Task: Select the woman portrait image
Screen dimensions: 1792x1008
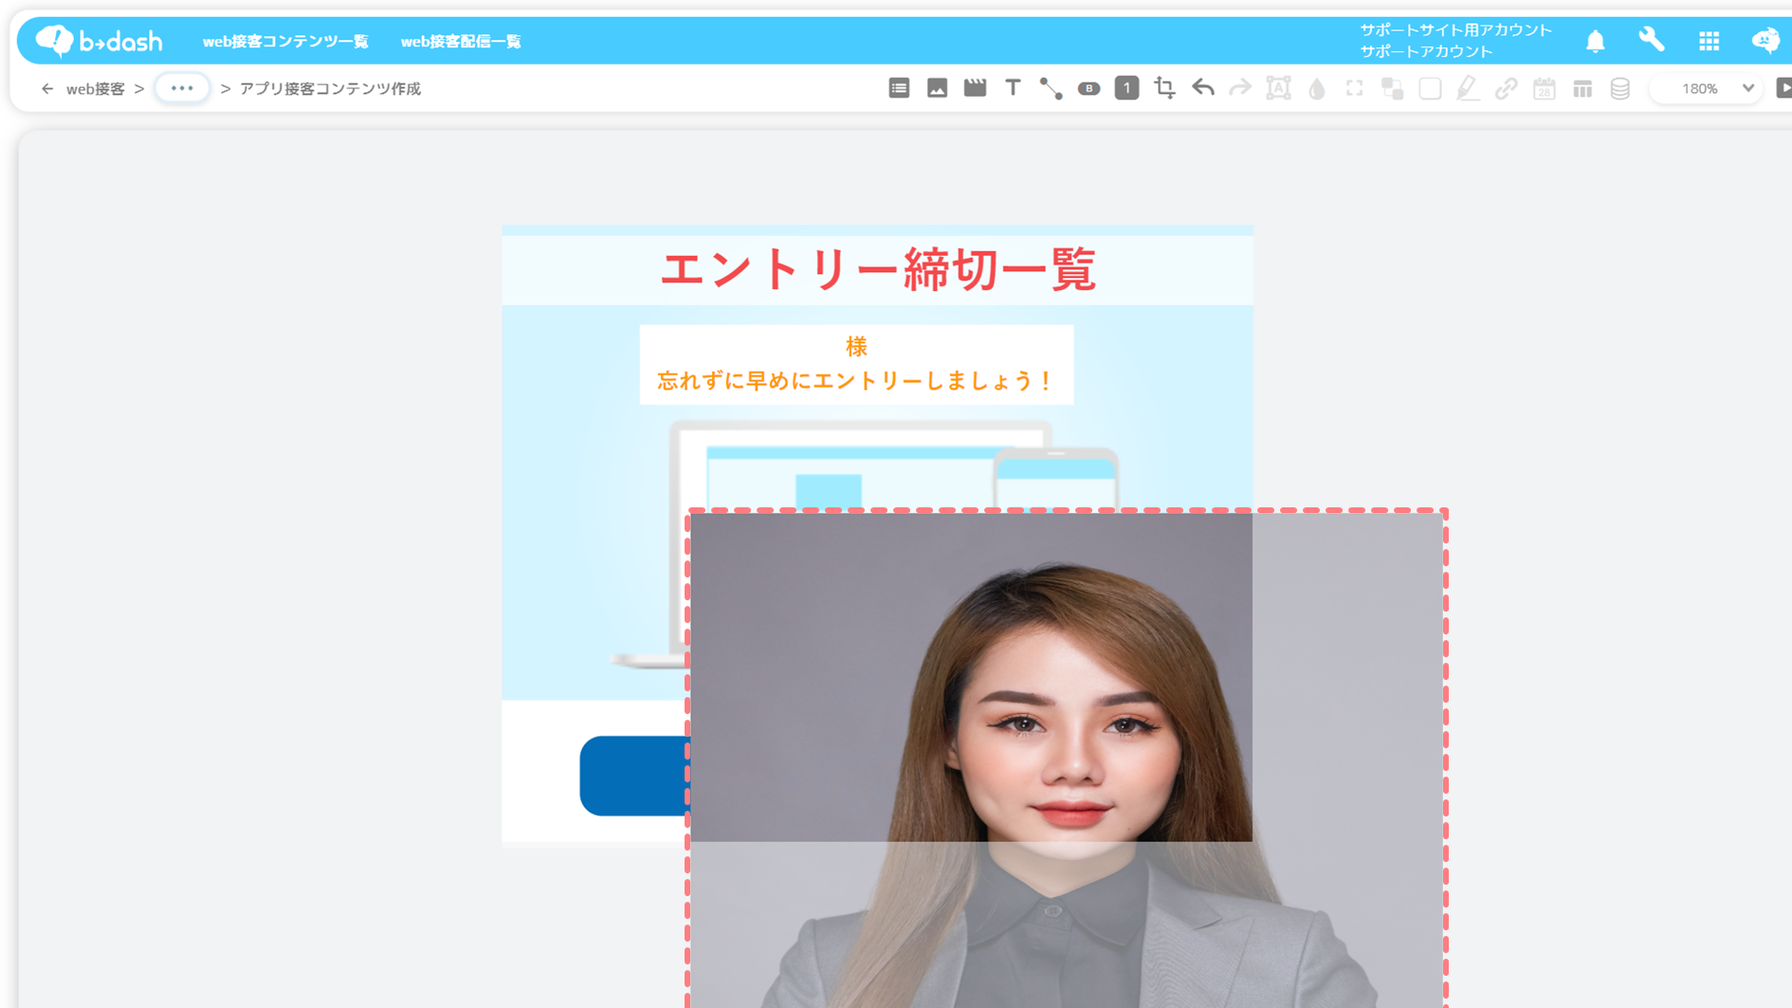Action: (x=1066, y=759)
